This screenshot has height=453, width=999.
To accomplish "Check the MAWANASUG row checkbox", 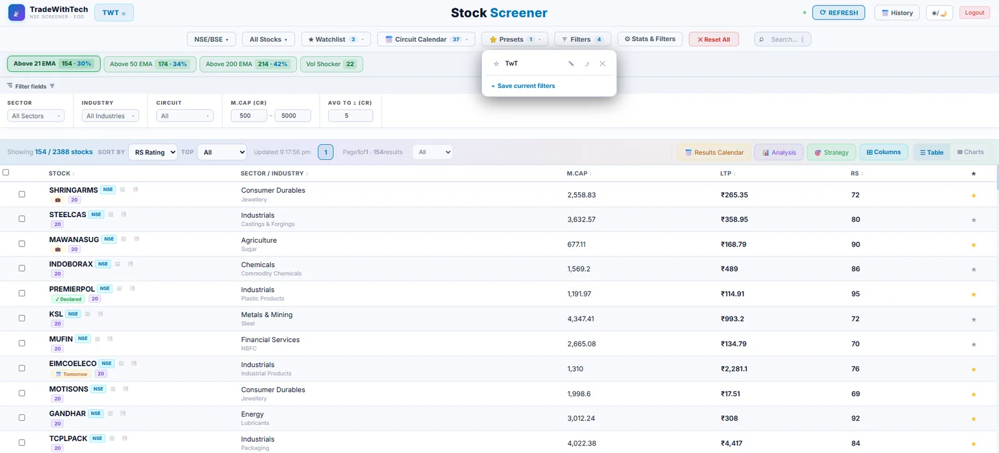I will click(x=22, y=244).
